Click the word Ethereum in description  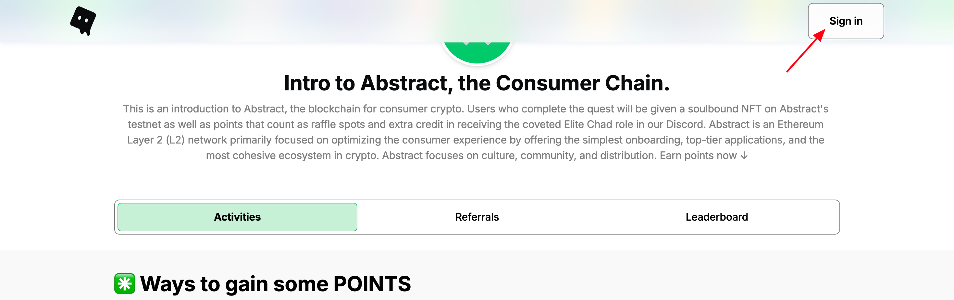click(x=800, y=124)
